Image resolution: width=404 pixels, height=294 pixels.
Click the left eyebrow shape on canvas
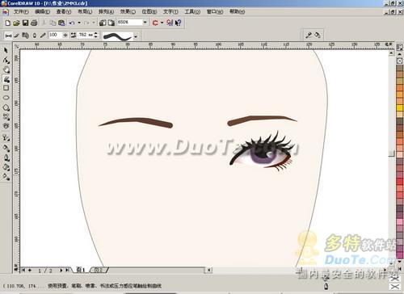point(136,123)
